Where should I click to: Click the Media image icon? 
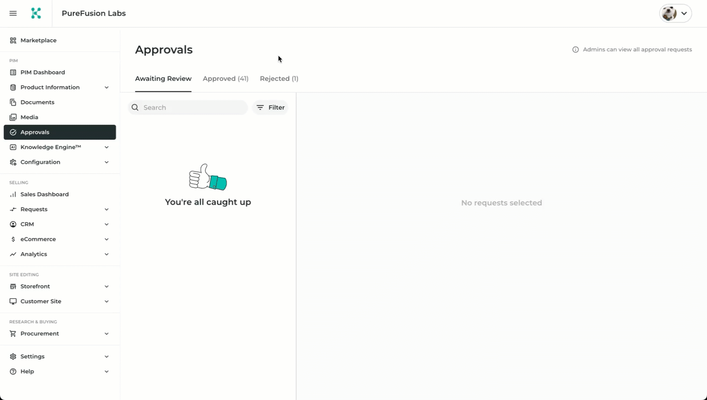click(x=13, y=117)
